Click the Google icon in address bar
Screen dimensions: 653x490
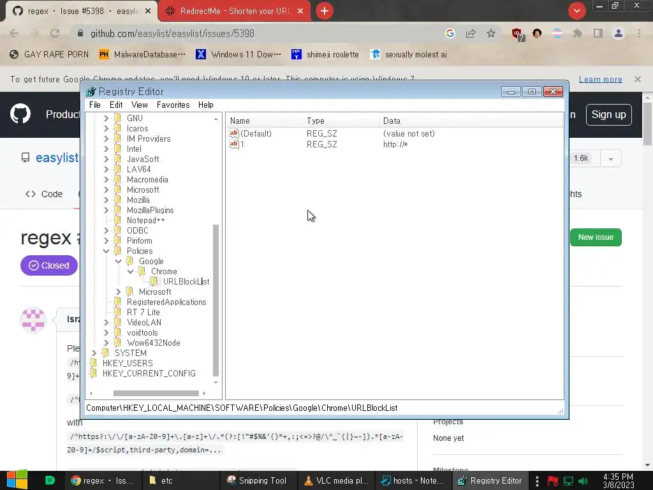point(450,33)
